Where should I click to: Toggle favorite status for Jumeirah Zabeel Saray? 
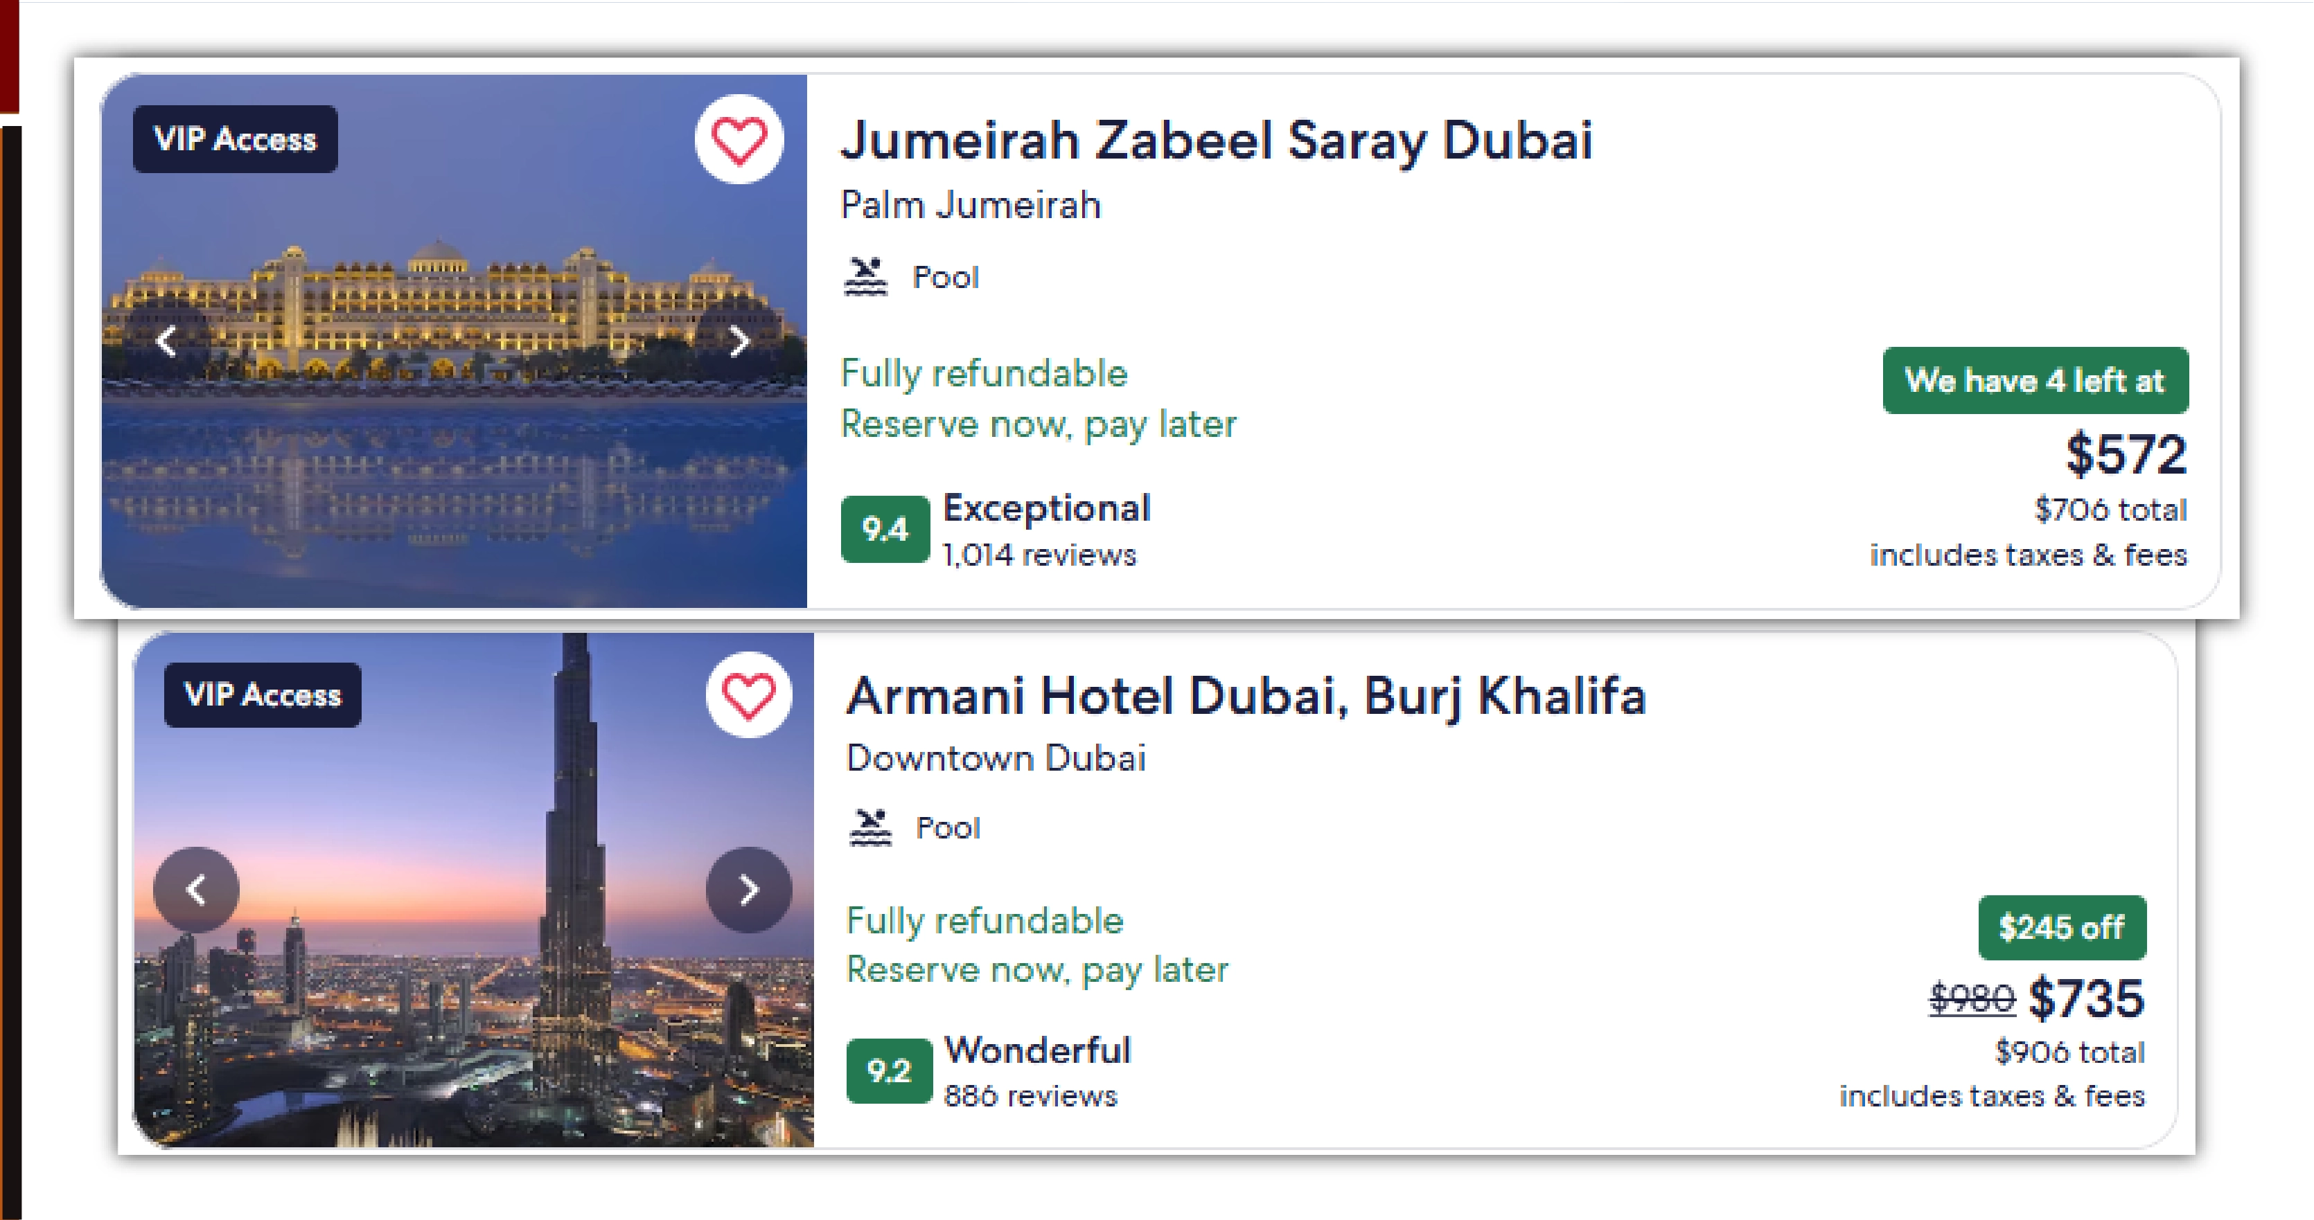[x=739, y=141]
